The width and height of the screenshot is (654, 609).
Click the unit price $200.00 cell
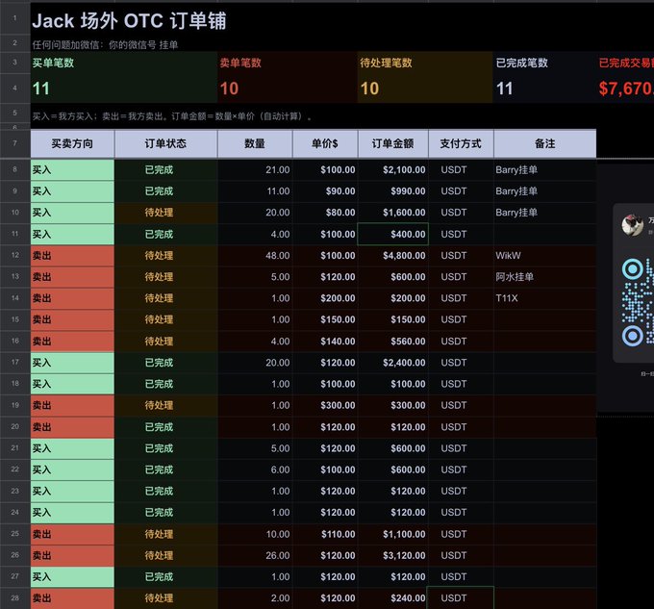tap(325, 298)
